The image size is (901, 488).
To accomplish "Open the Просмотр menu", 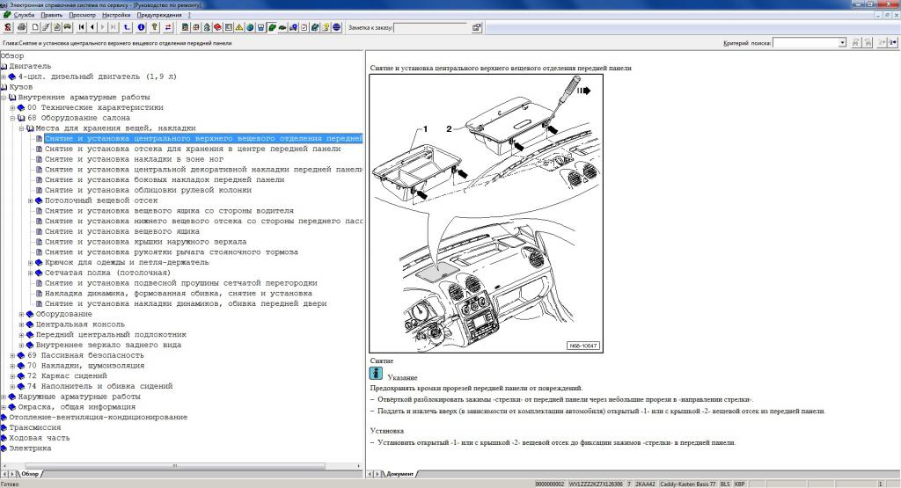I will pos(82,15).
